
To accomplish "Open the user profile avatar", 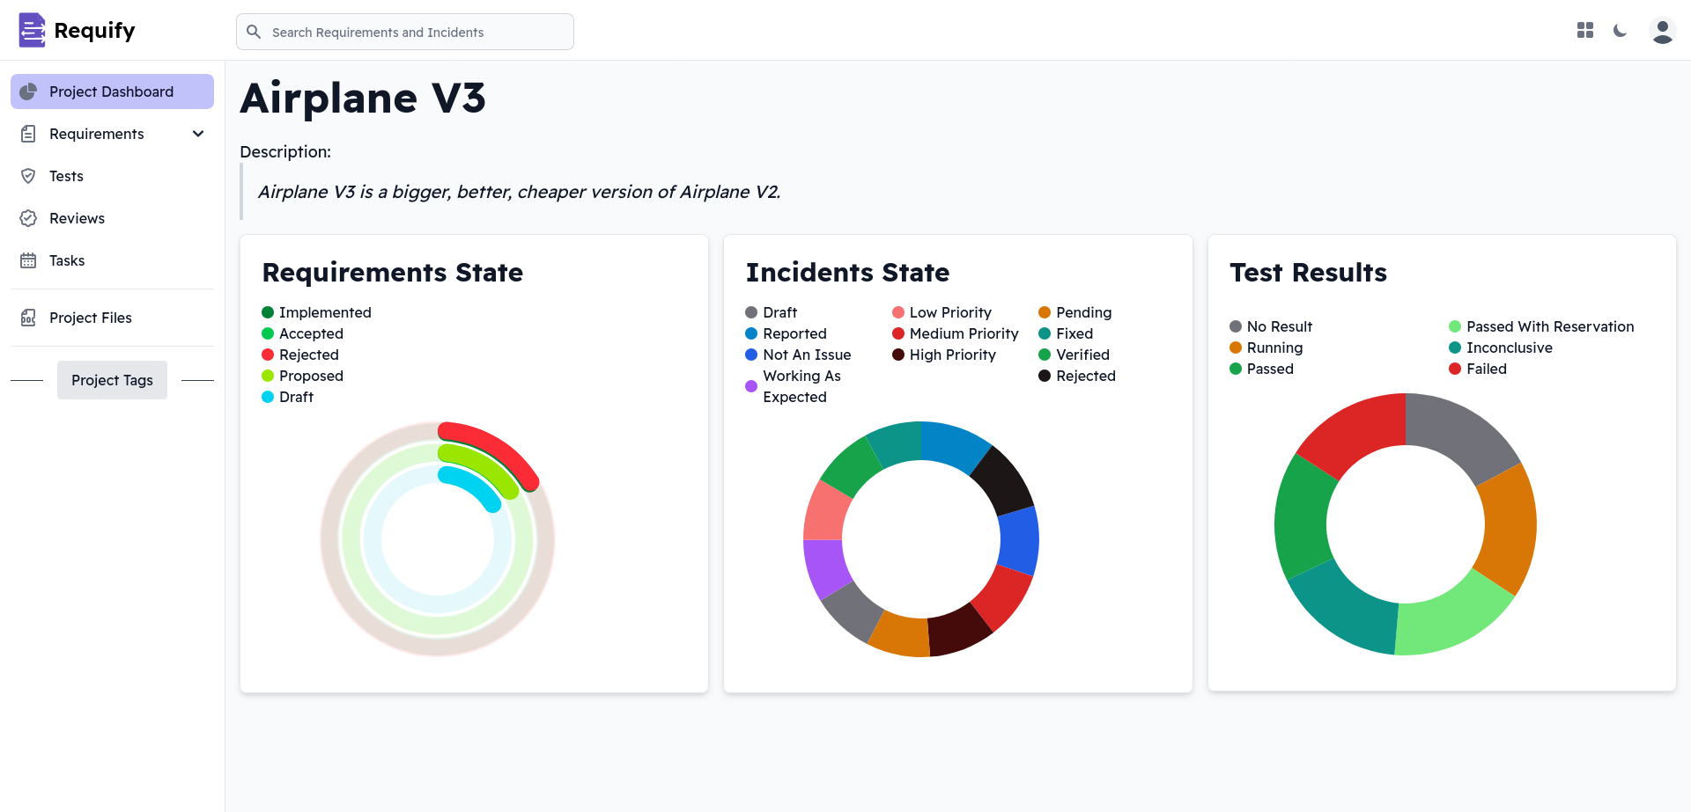I will tap(1662, 31).
